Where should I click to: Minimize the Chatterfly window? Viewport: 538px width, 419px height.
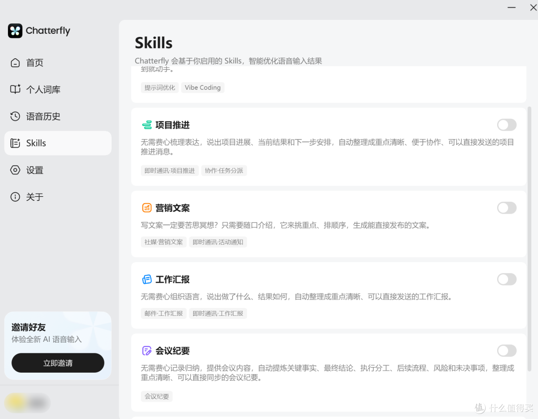pyautogui.click(x=512, y=7)
